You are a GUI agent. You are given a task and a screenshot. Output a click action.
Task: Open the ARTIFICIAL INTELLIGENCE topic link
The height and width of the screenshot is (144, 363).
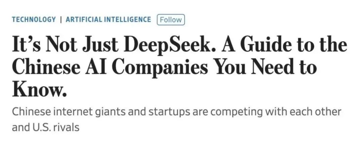[108, 19]
